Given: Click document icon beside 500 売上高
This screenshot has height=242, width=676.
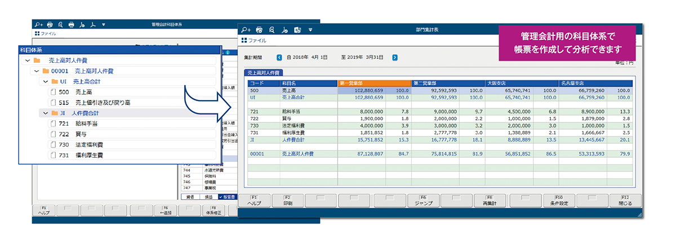Looking at the screenshot, I should [54, 92].
